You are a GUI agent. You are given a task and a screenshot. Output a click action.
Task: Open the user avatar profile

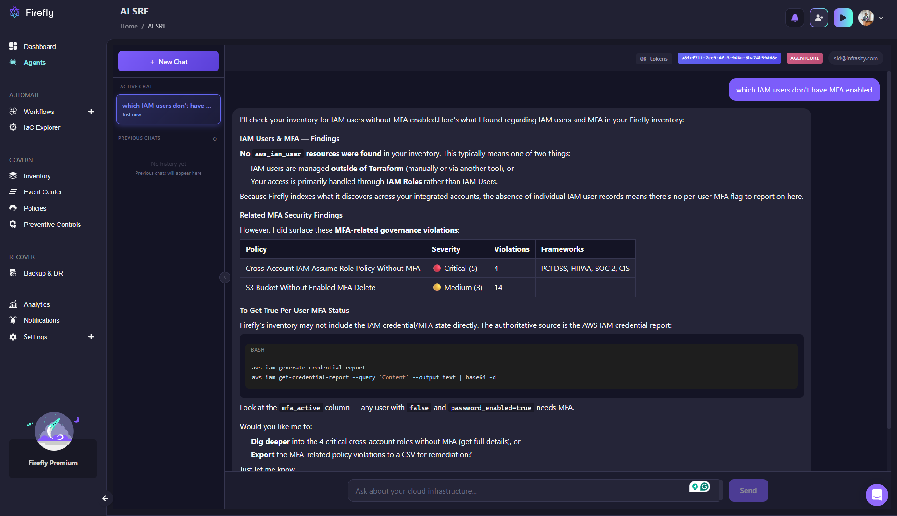click(866, 18)
